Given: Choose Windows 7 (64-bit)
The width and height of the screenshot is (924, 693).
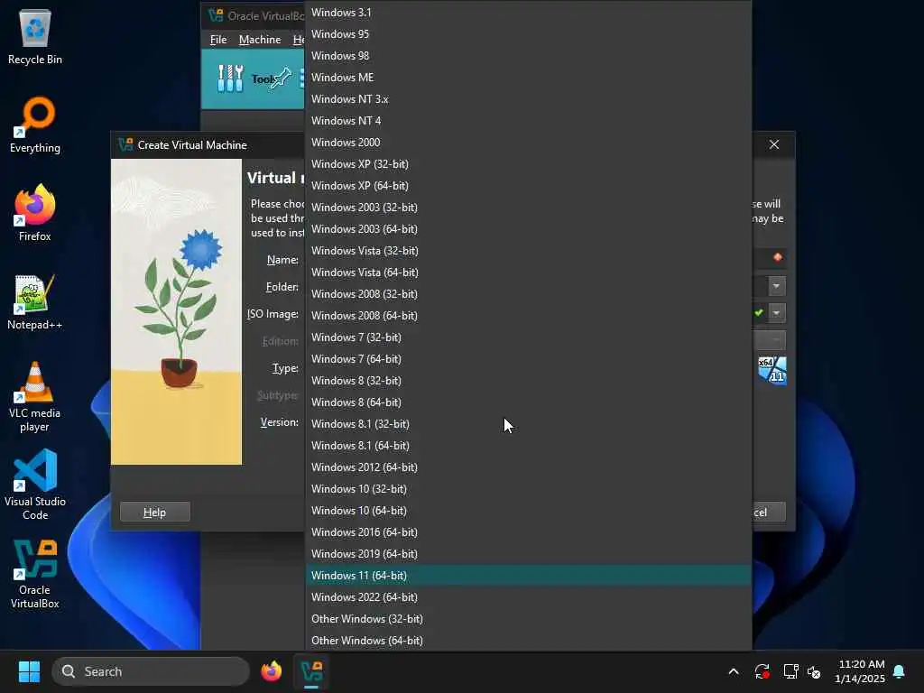Looking at the screenshot, I should pyautogui.click(x=529, y=359).
